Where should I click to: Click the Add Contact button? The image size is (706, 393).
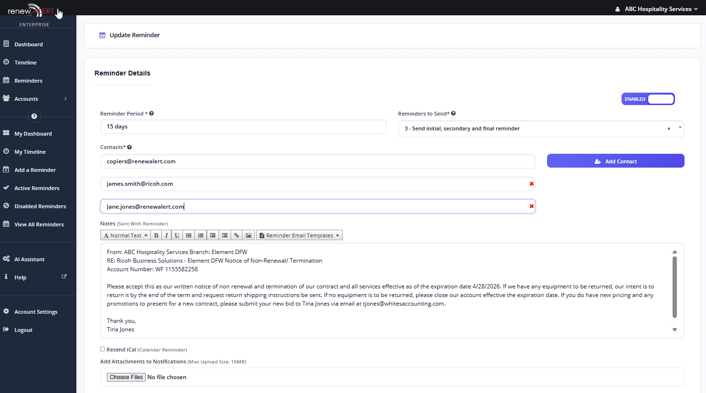click(x=615, y=161)
